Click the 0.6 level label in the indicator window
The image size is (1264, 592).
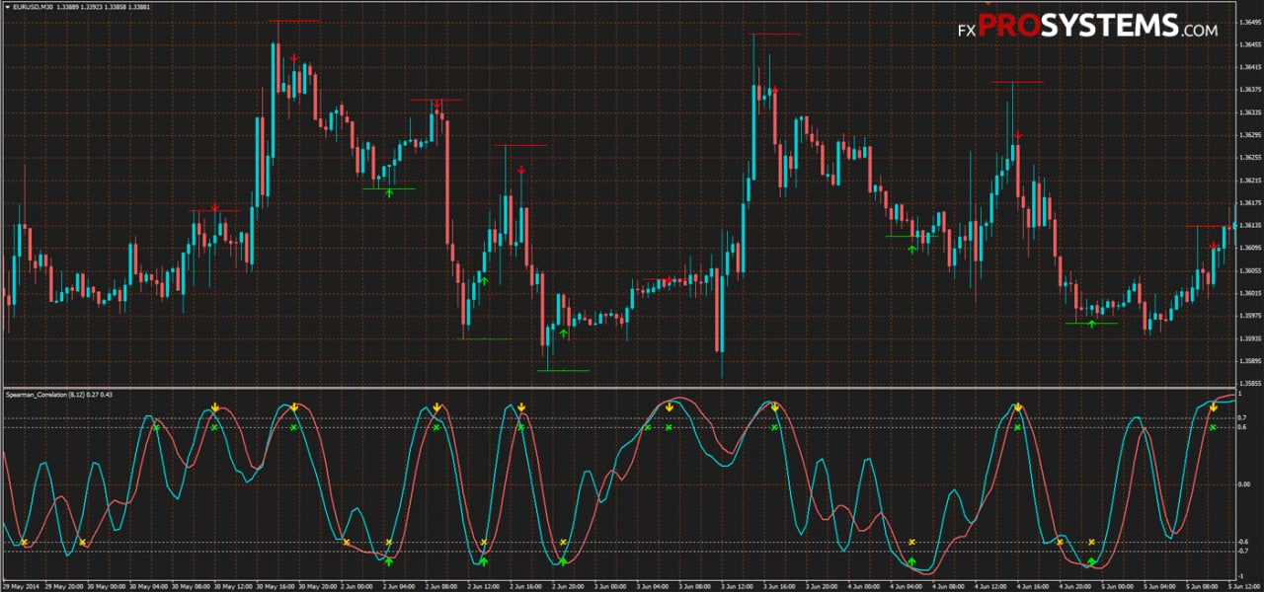pos(1243,428)
